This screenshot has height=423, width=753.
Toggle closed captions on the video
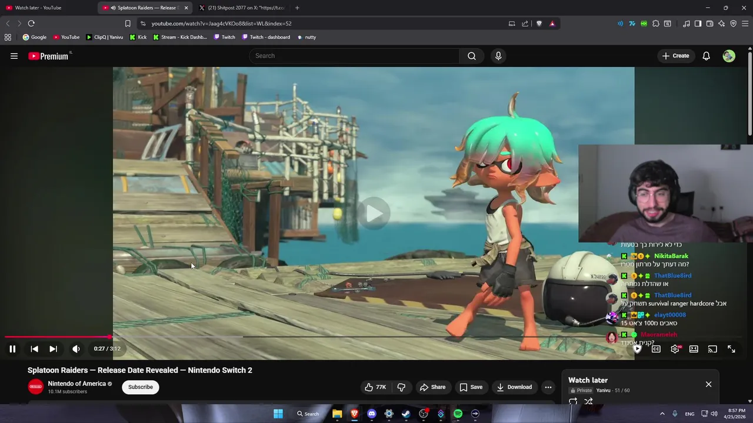(x=656, y=349)
